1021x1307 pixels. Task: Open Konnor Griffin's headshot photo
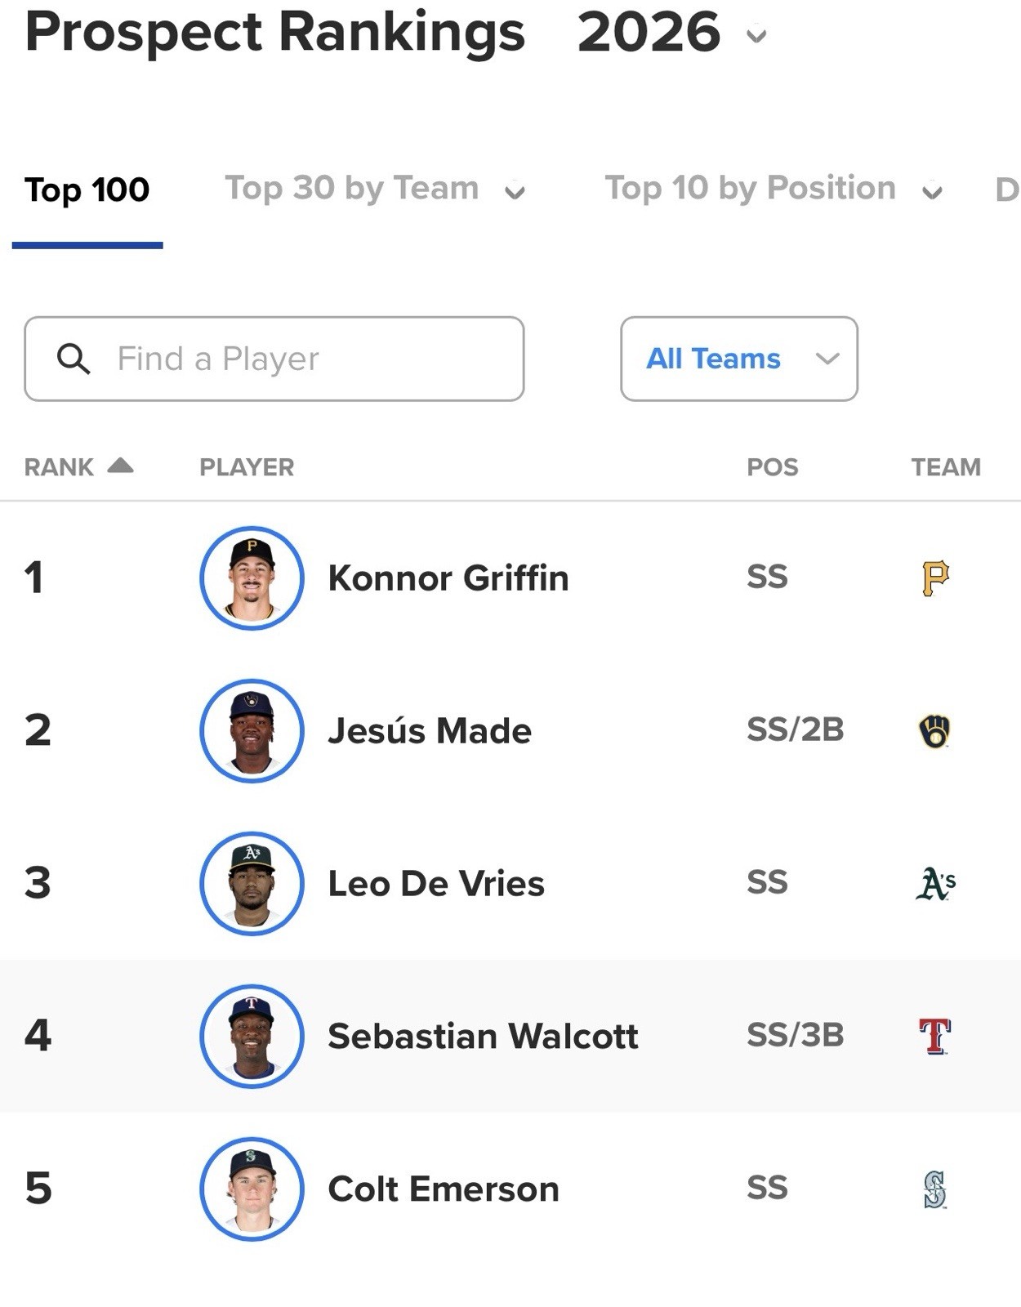pyautogui.click(x=252, y=578)
